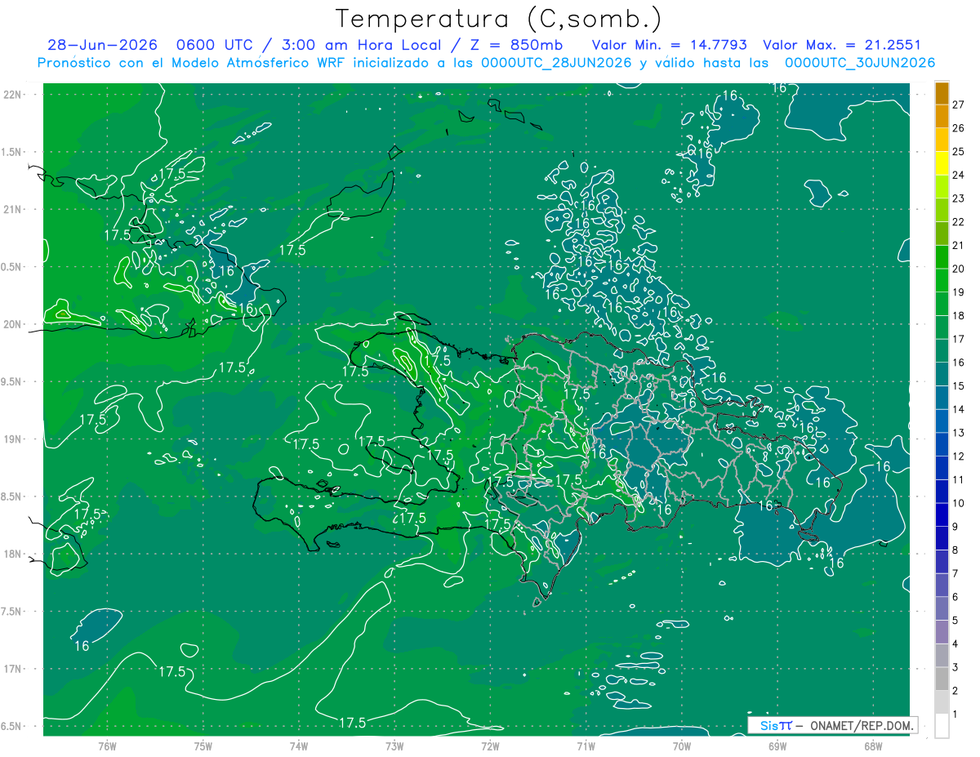The height and width of the screenshot is (757, 980).
Task: Click the "72W" longitude label
Action: coord(490,746)
